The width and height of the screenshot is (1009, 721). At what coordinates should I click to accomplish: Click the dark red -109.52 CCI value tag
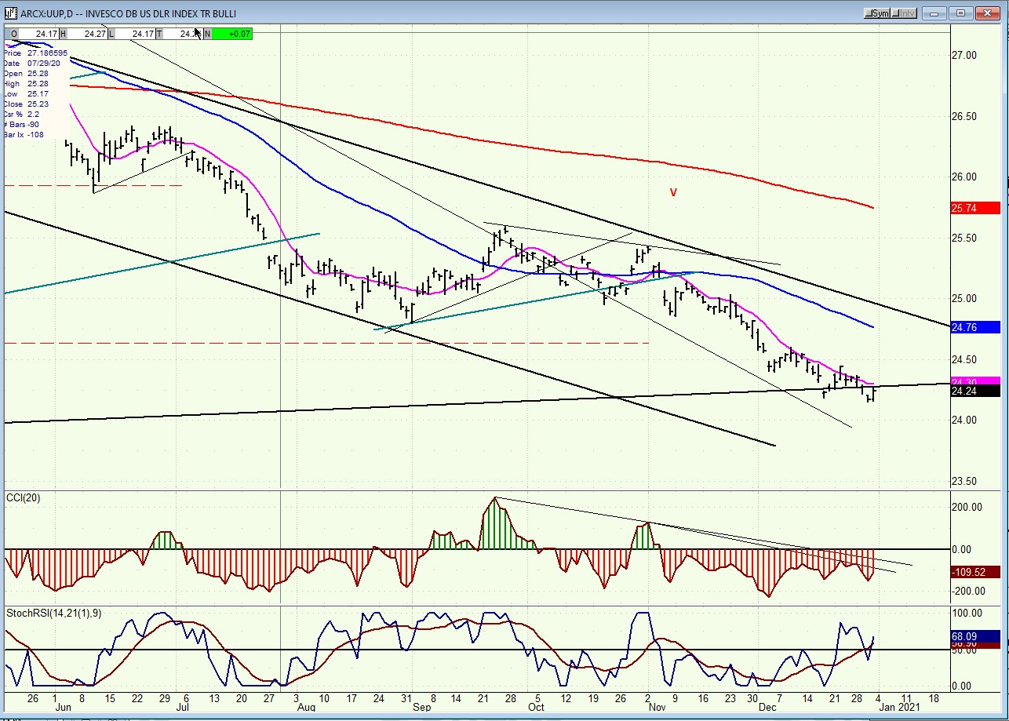click(x=974, y=573)
